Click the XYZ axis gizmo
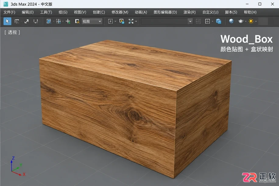Image resolution: width=279 pixels, height=186 pixels. tap(18, 166)
